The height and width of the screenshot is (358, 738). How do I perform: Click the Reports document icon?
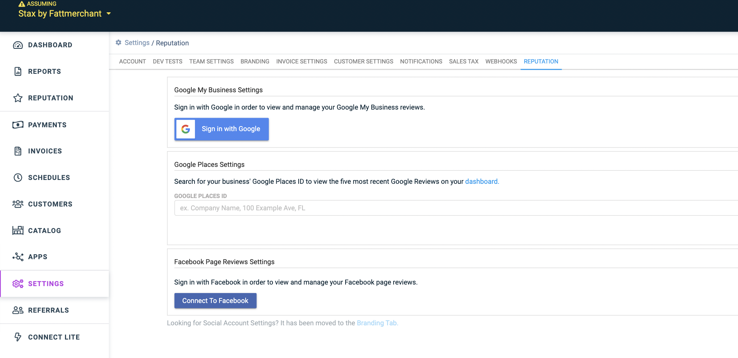(x=18, y=72)
